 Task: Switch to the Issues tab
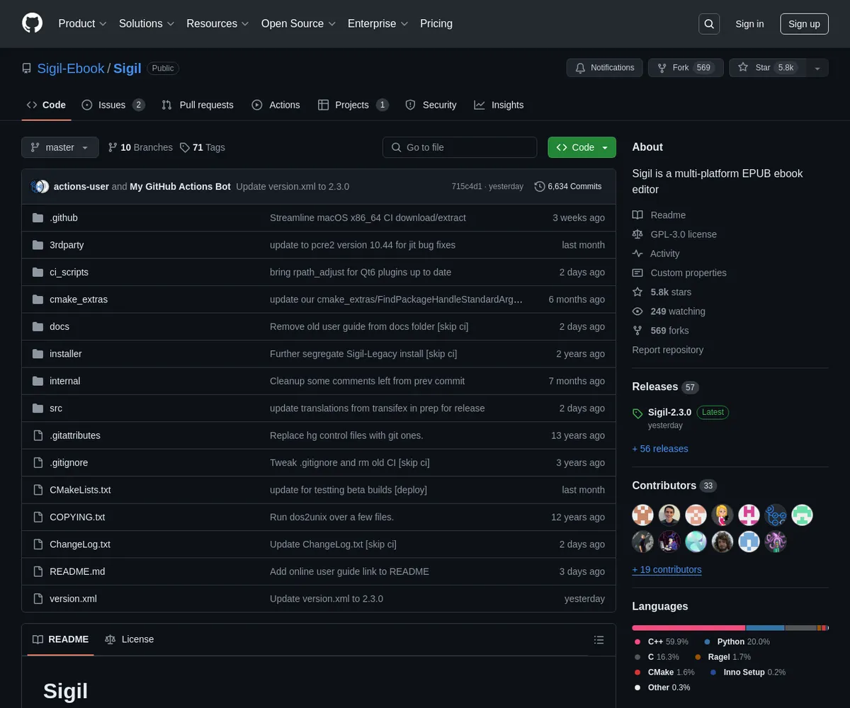coord(113,105)
